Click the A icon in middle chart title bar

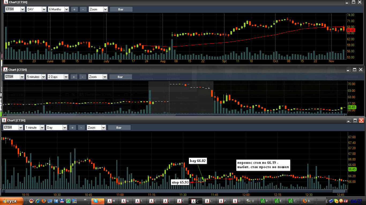tap(5, 69)
